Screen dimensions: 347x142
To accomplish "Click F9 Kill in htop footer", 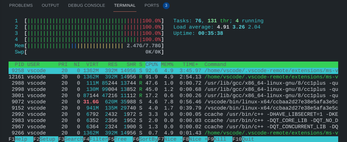I will click(220, 139).
